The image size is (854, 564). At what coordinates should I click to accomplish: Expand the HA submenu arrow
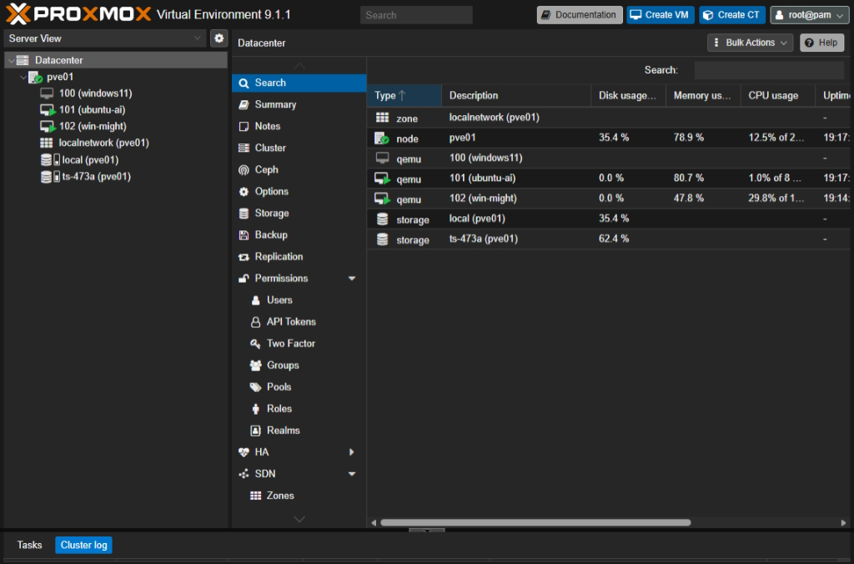pyautogui.click(x=352, y=452)
